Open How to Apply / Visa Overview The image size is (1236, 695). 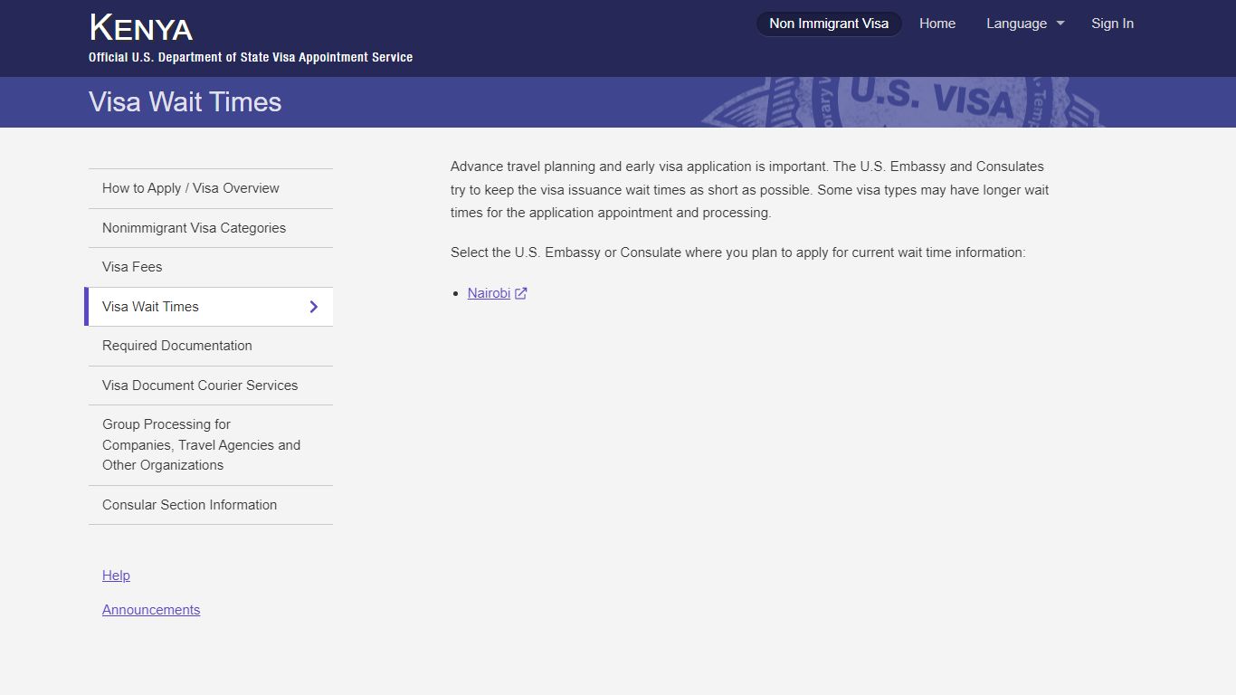coord(211,188)
